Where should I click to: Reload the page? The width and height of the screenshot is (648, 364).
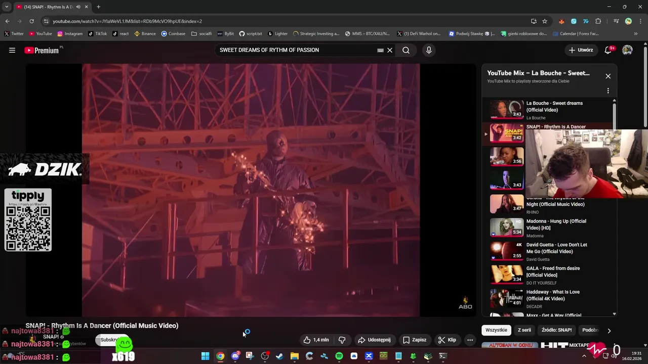tap(31, 21)
